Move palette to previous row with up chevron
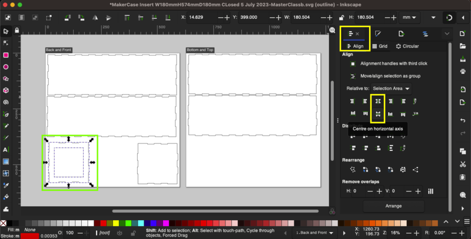Screen dimensions: 471x239 click(446, 221)
